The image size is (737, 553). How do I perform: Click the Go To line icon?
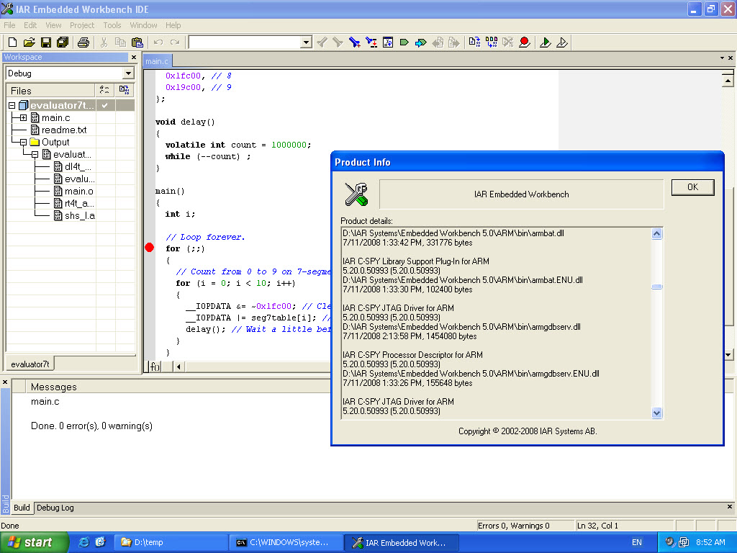(x=388, y=42)
